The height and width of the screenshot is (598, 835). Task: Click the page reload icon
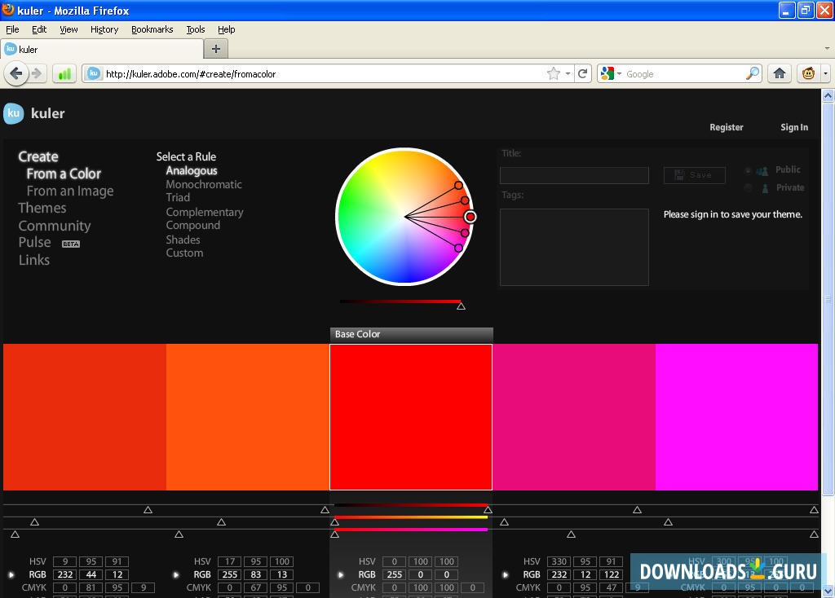(x=583, y=73)
